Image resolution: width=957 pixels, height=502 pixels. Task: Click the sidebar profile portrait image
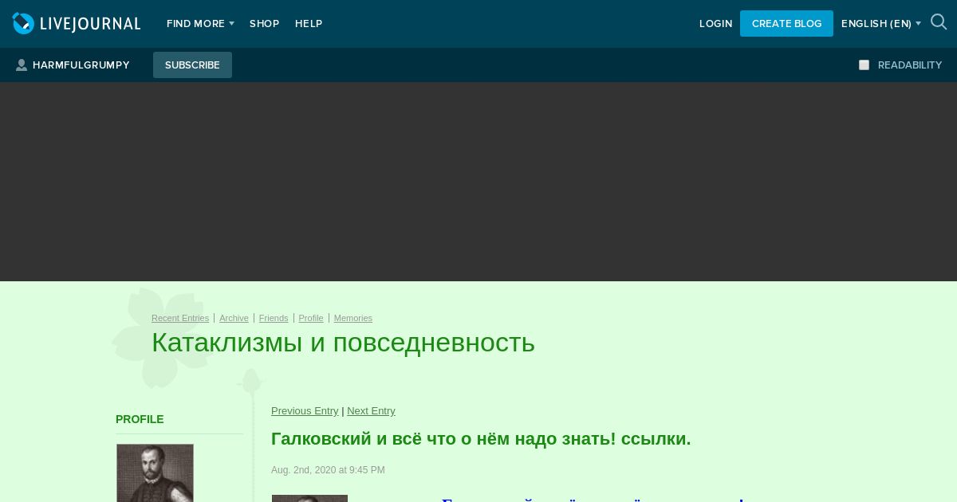tap(155, 473)
